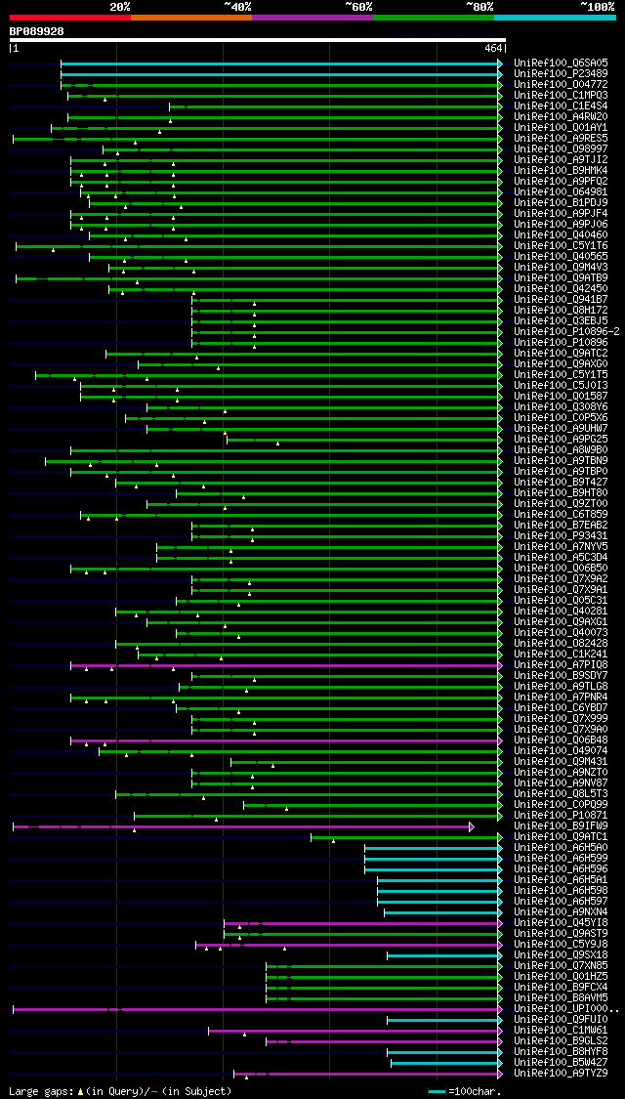The width and height of the screenshot is (625, 1099).
Task: Choose the UniRef100_Q9SX18 label
Action: (x=561, y=954)
